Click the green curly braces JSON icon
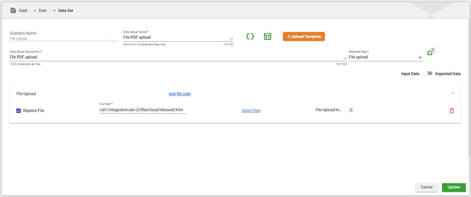 pos(250,36)
